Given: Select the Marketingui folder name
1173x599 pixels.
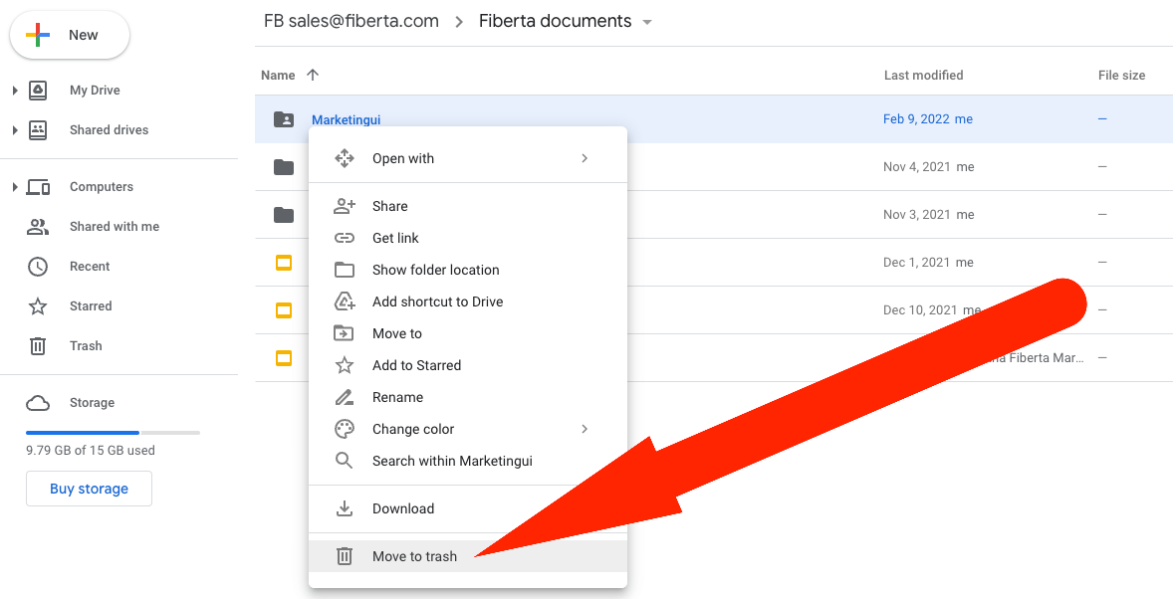Looking at the screenshot, I should (x=347, y=119).
